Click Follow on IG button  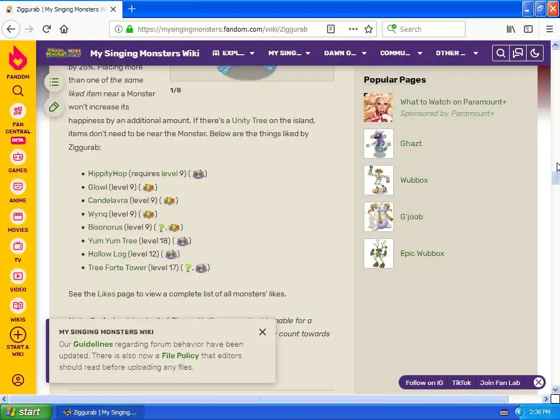click(x=424, y=383)
